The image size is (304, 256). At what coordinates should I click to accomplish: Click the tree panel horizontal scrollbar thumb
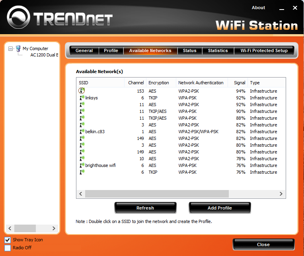click(x=25, y=229)
